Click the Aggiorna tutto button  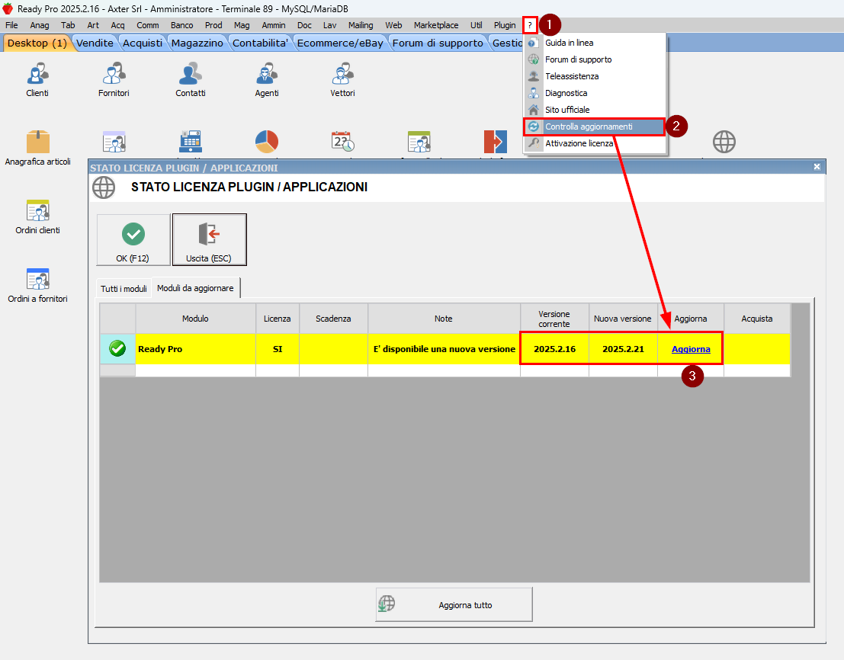coord(454,604)
